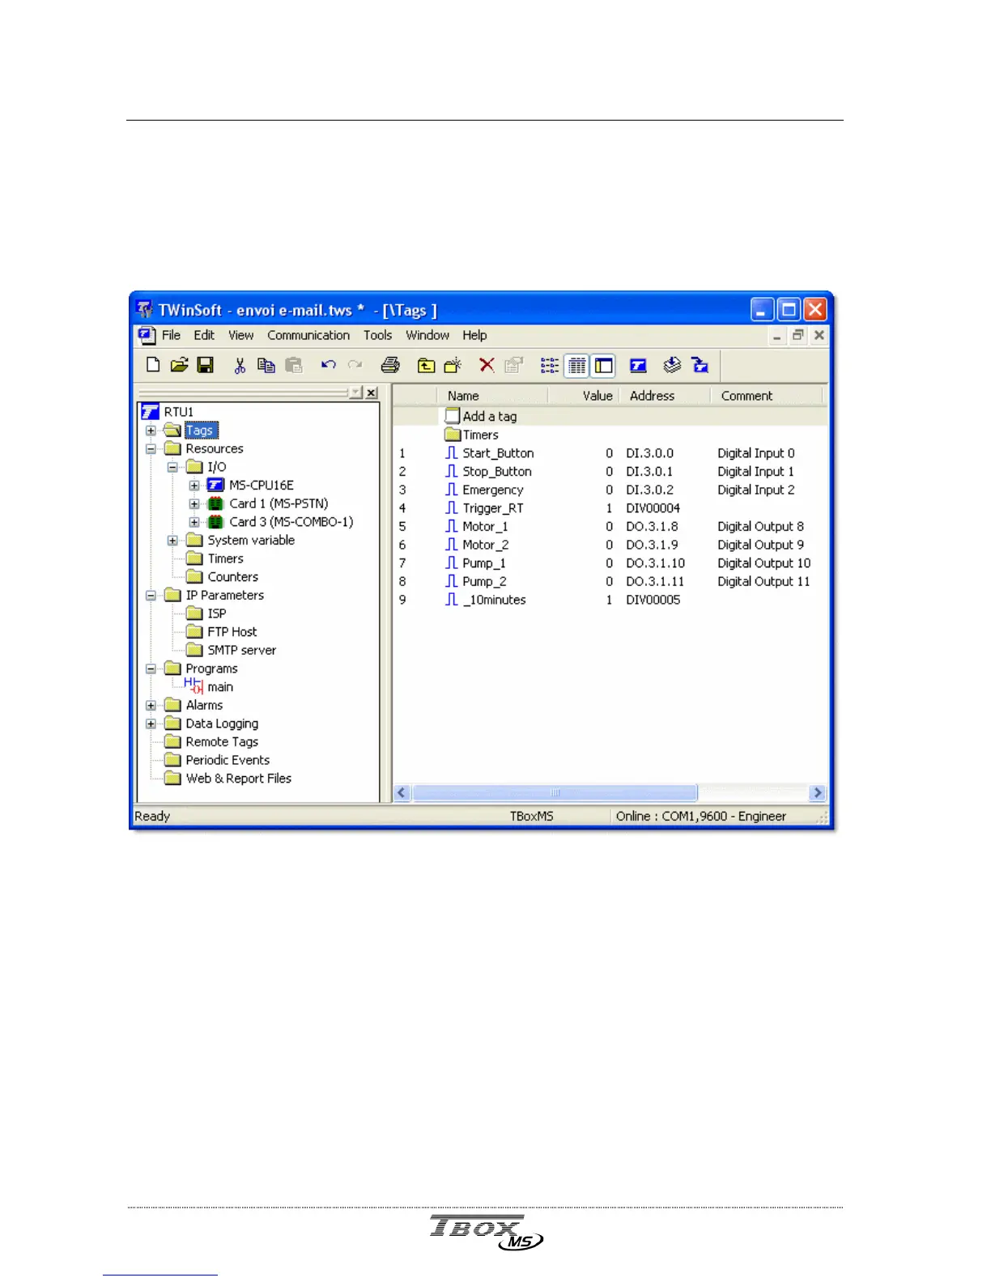Select the FTP Host tree item
The height and width of the screenshot is (1282, 991).
click(x=232, y=632)
